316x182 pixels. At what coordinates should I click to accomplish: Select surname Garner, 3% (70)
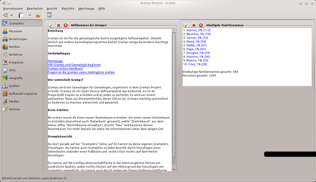pos(197,38)
